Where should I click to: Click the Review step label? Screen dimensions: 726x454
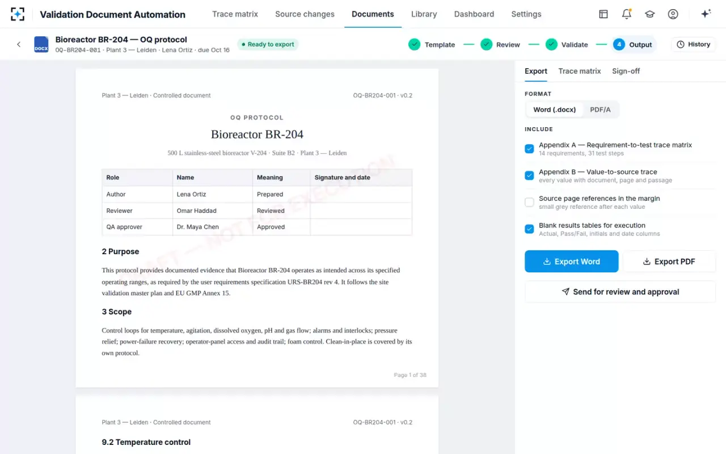pos(508,45)
